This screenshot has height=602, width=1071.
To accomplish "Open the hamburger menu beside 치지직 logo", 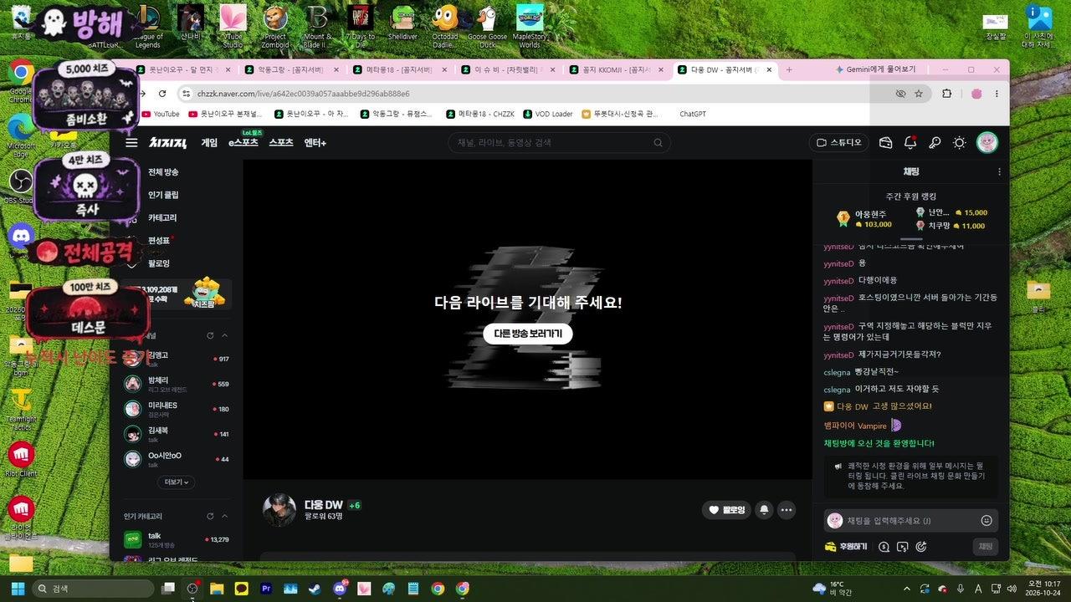I will click(131, 143).
